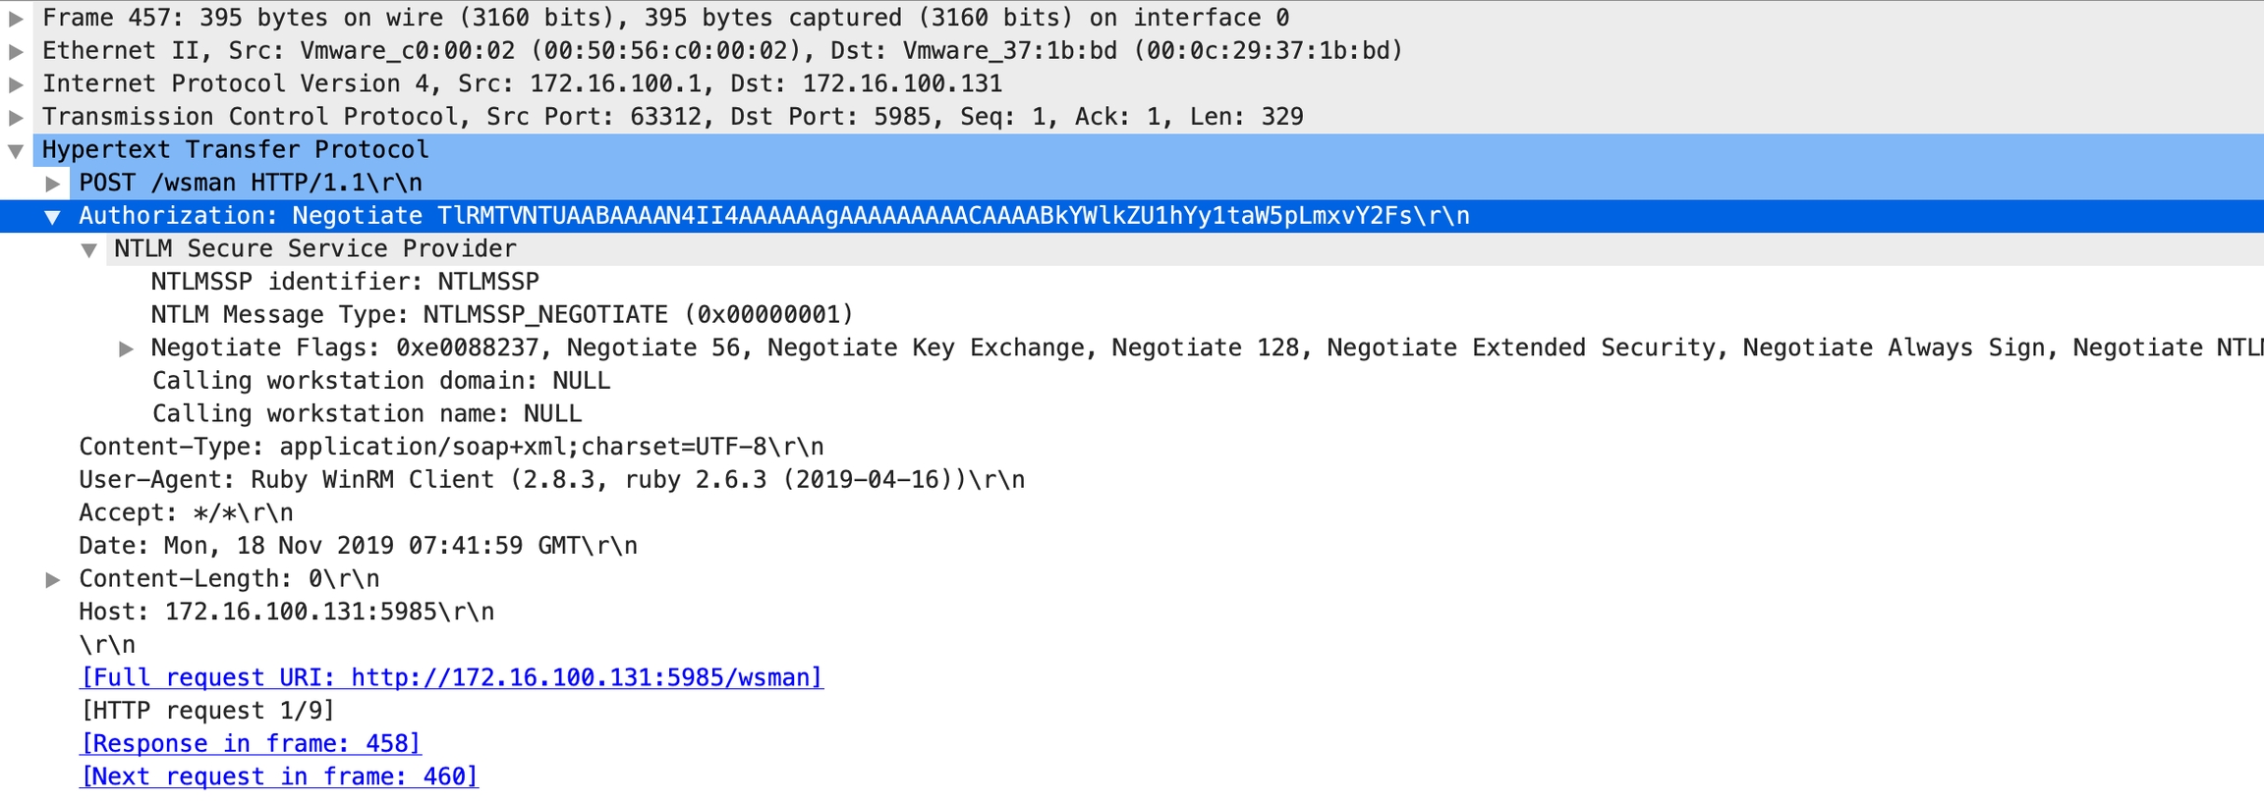Jump to Response in frame 458
2264x803 pixels.
251,743
